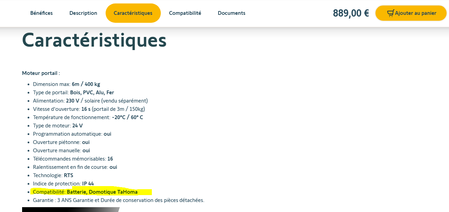Screen dimensions: 449x212
Task: Click the large Caractéristiques heading
Action: pyautogui.click(x=94, y=40)
